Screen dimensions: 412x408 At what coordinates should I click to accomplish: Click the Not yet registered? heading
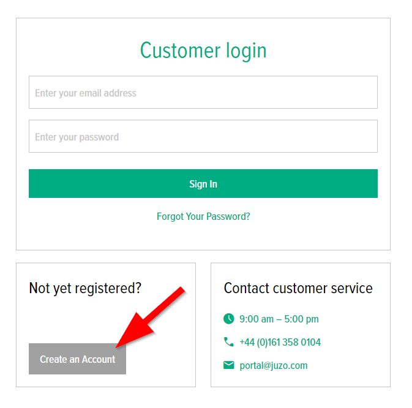click(x=85, y=288)
